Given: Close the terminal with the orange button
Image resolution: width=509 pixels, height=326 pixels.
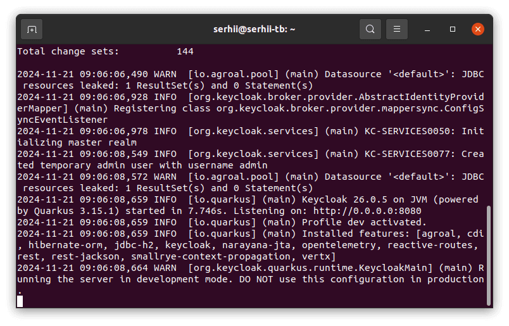Looking at the screenshot, I should [x=478, y=29].
